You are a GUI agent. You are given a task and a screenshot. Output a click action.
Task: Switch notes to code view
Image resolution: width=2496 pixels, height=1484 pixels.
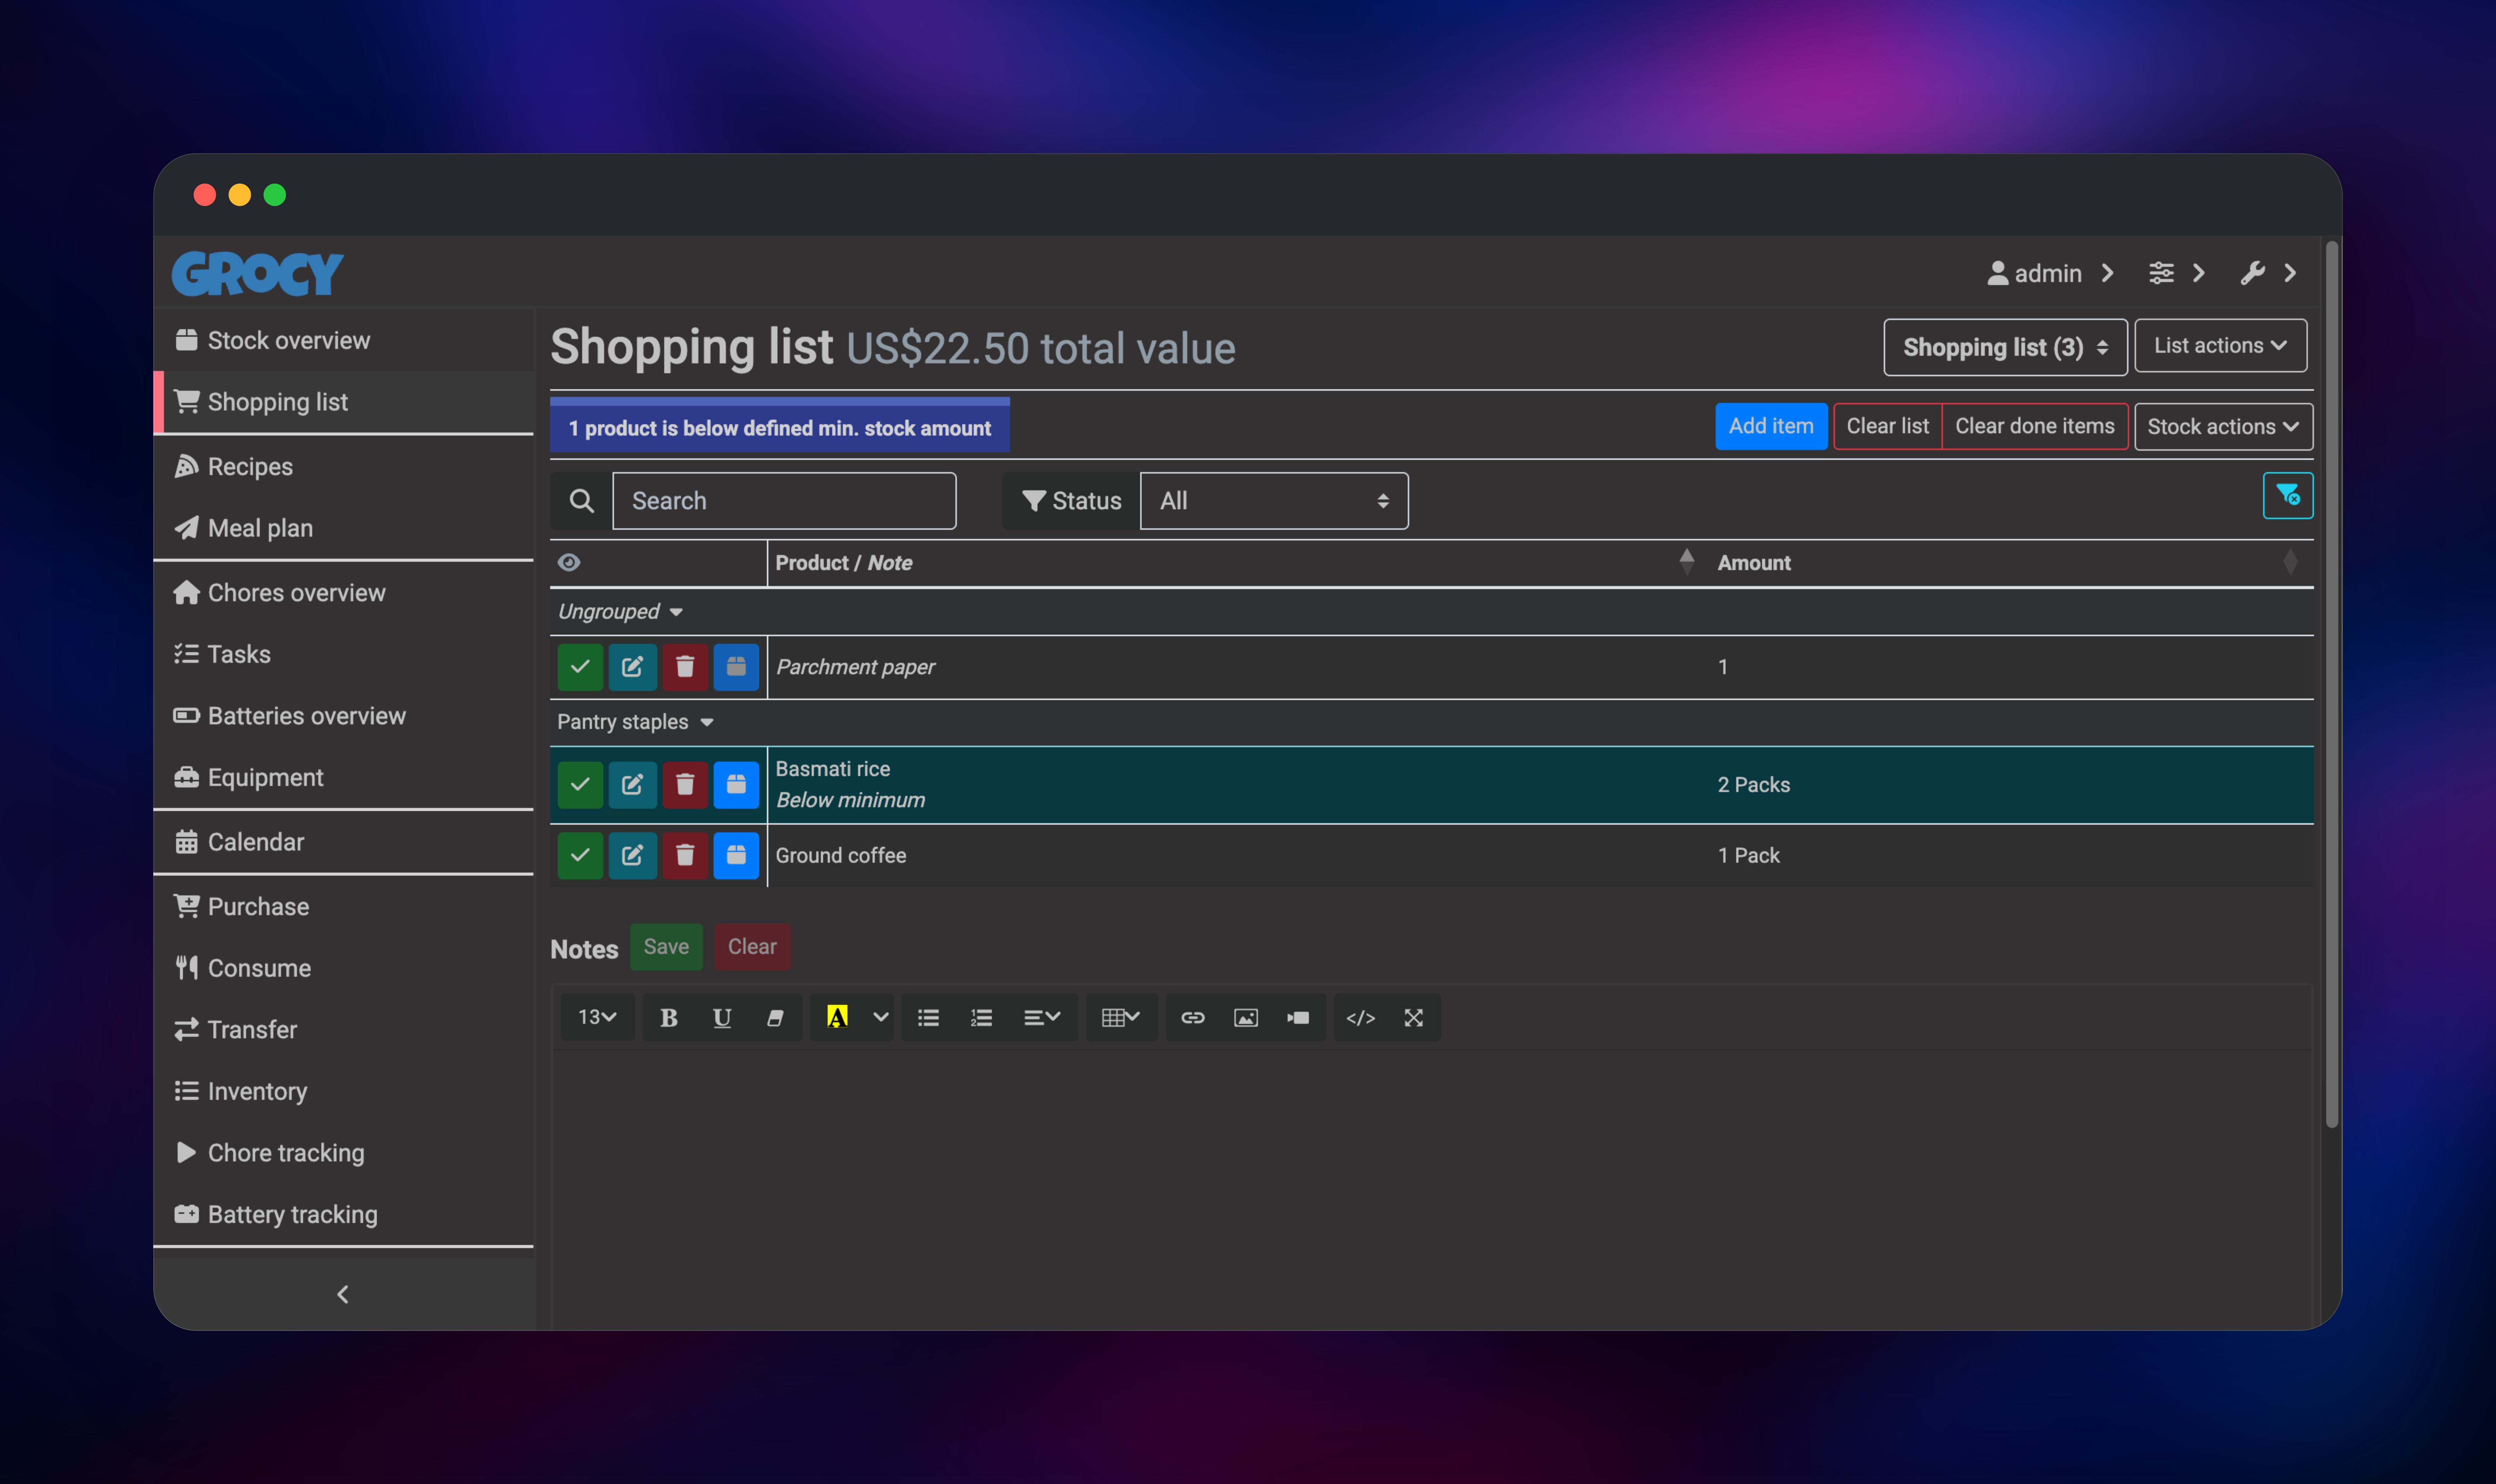click(x=1361, y=1018)
